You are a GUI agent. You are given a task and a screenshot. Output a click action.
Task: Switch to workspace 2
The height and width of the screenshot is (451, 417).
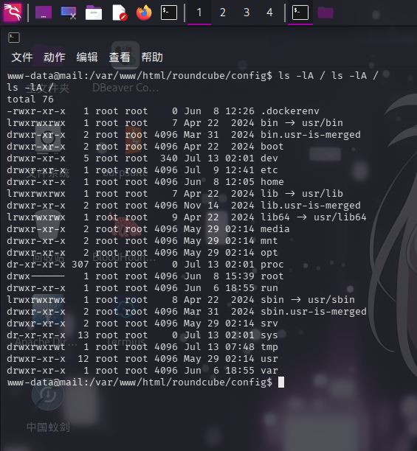click(223, 13)
